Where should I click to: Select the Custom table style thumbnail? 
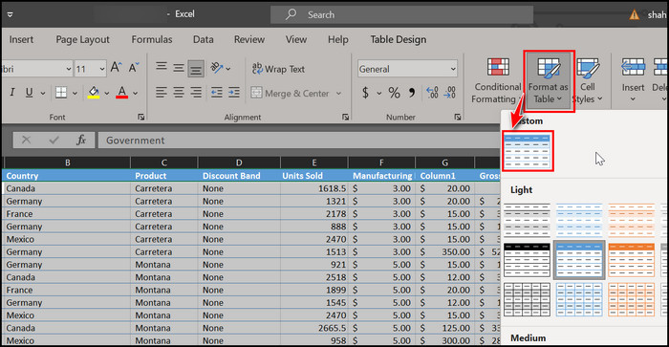[528, 151]
